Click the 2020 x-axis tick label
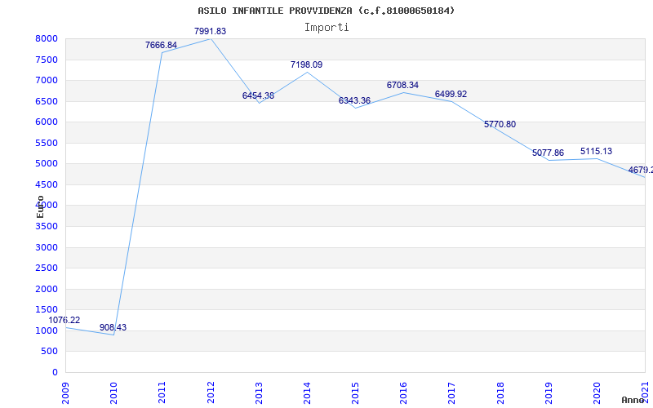This screenshot has height=408, width=653. point(597,393)
